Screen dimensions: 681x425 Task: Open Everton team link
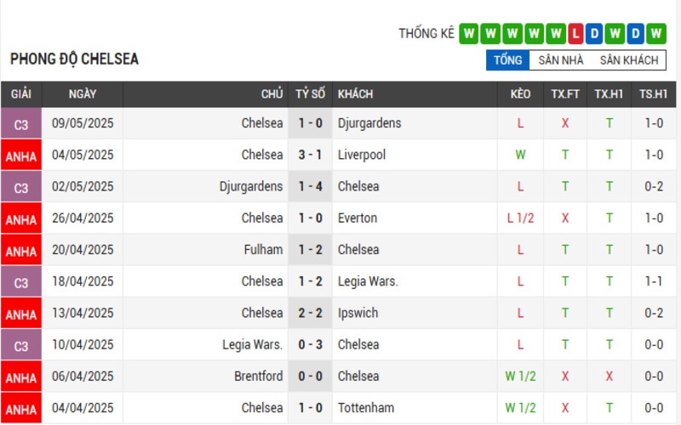click(x=358, y=218)
